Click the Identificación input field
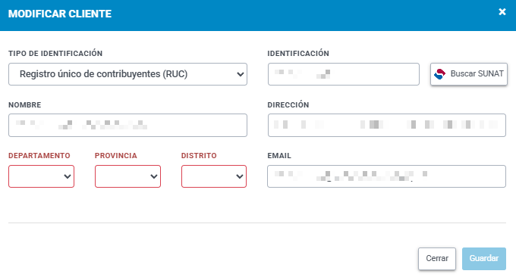 coord(344,74)
